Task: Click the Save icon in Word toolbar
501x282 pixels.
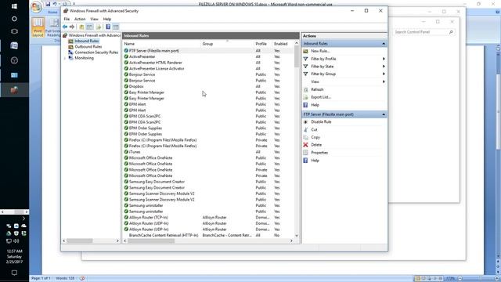Action: (x=48, y=4)
